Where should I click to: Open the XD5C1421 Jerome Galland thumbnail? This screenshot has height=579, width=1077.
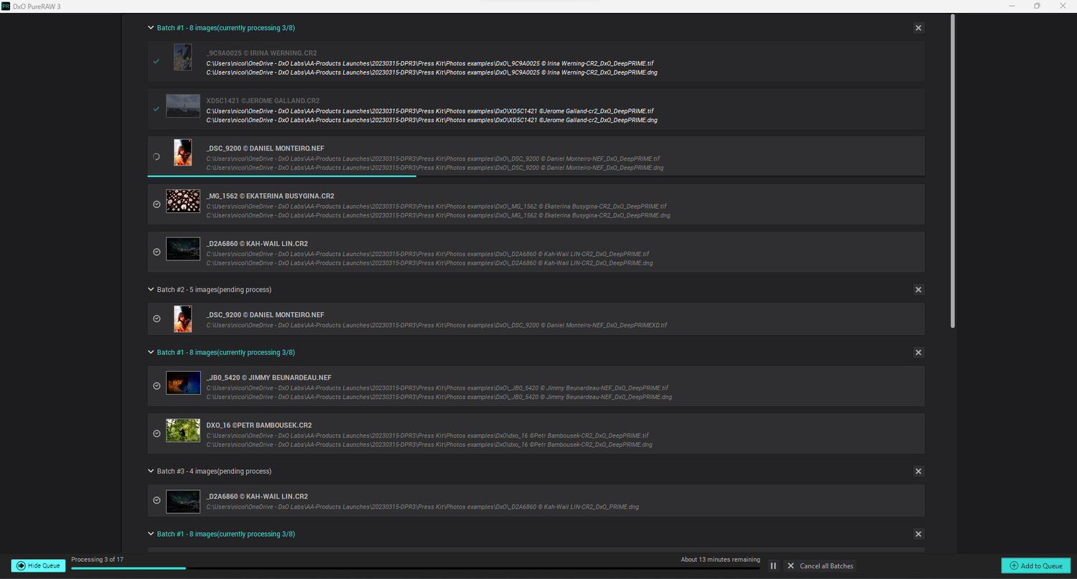pos(182,105)
